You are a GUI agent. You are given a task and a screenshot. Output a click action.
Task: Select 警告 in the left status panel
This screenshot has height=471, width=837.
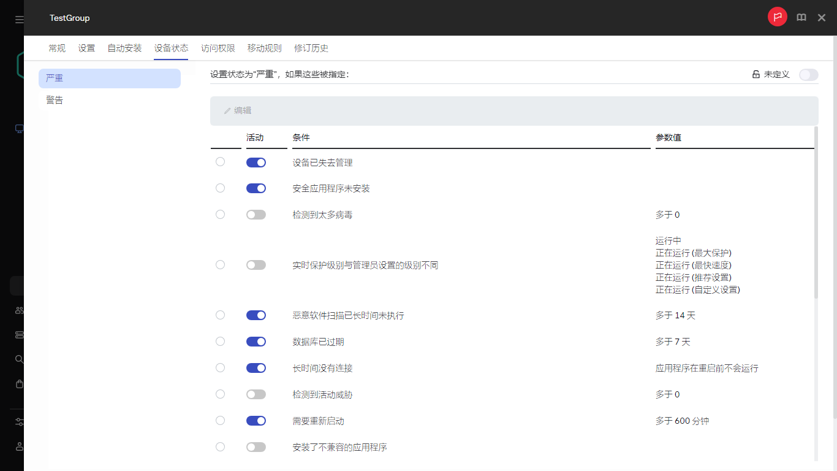point(55,100)
